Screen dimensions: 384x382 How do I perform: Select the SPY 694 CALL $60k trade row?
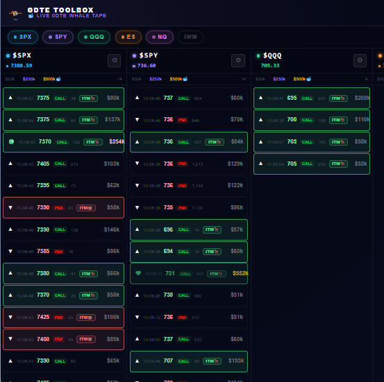189,252
